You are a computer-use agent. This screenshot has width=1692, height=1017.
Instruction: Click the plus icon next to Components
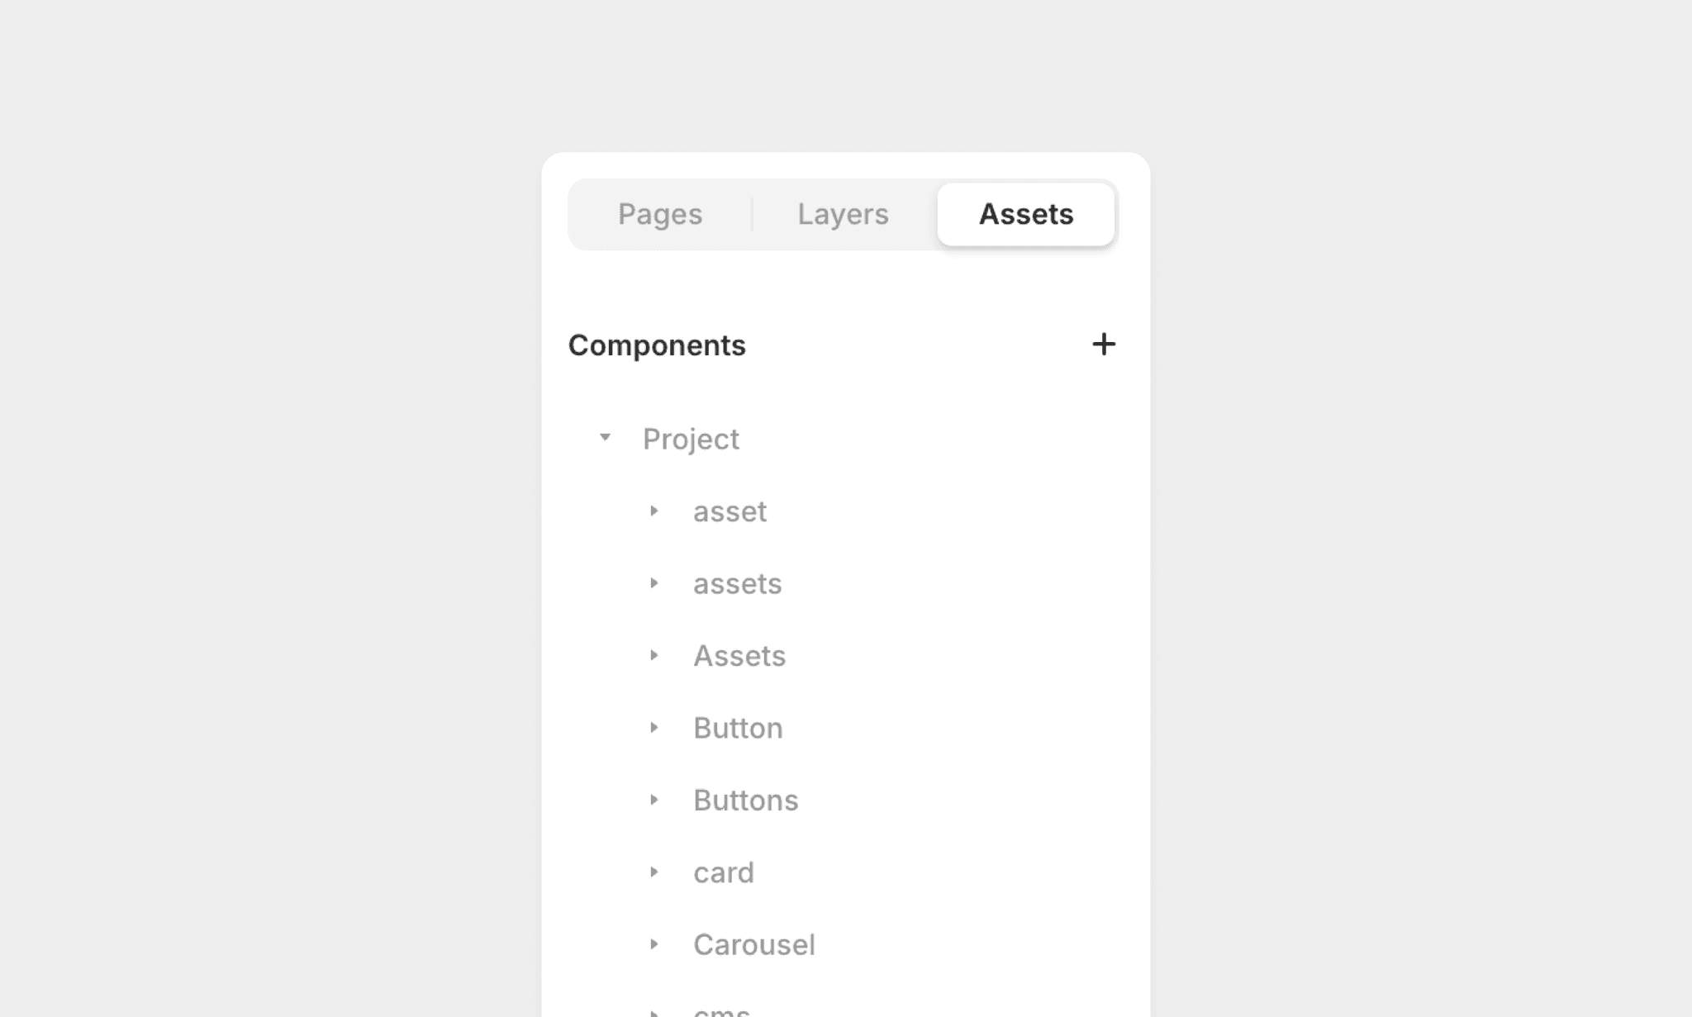(1104, 345)
